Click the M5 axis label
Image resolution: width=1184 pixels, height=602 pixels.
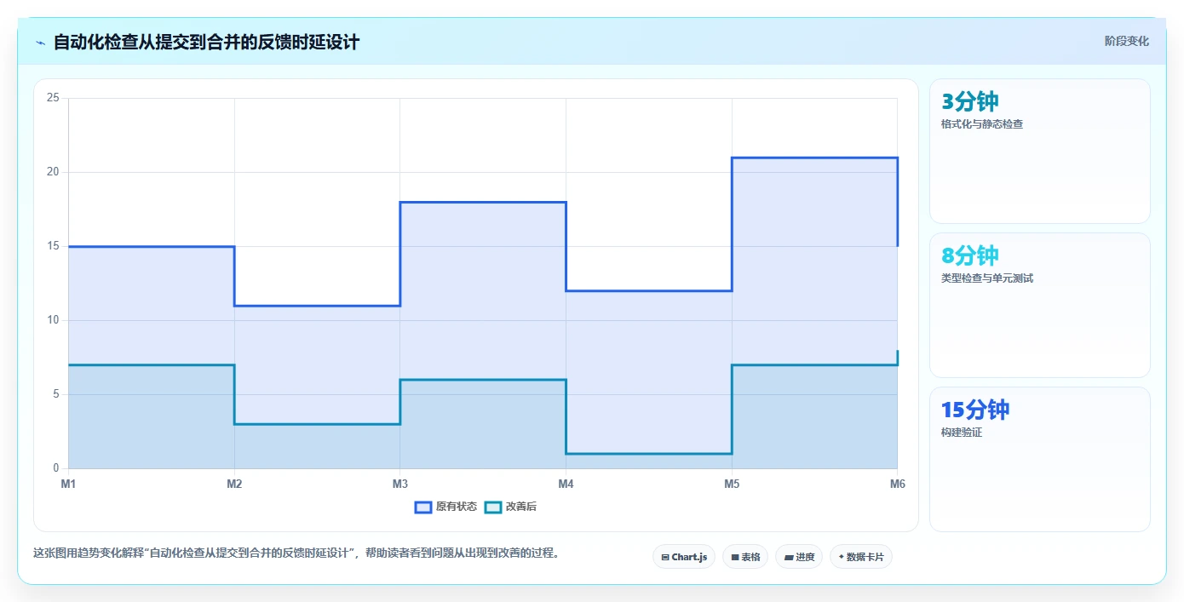[x=732, y=484]
